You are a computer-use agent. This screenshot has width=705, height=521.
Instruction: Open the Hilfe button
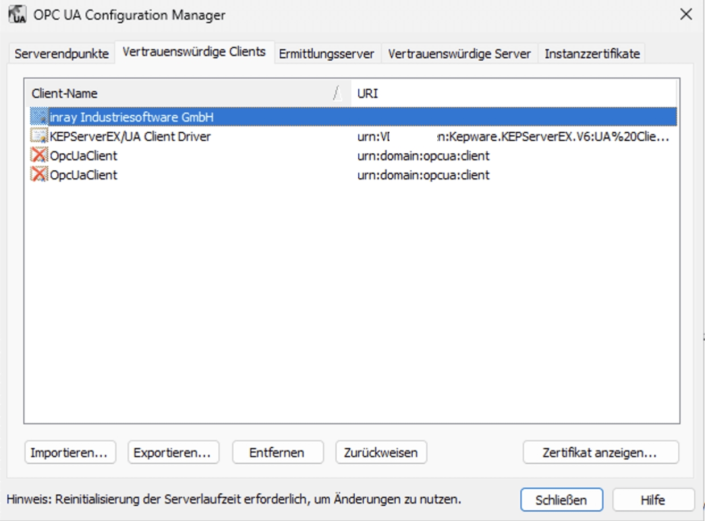653,500
